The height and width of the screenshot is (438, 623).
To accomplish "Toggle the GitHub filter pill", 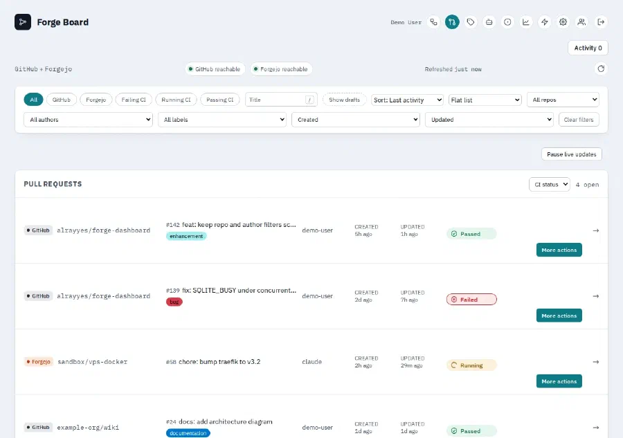I will click(x=61, y=100).
